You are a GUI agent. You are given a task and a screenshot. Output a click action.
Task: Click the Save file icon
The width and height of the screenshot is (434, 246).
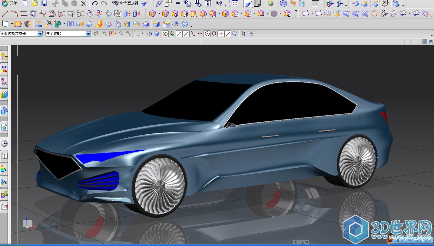tap(44, 4)
